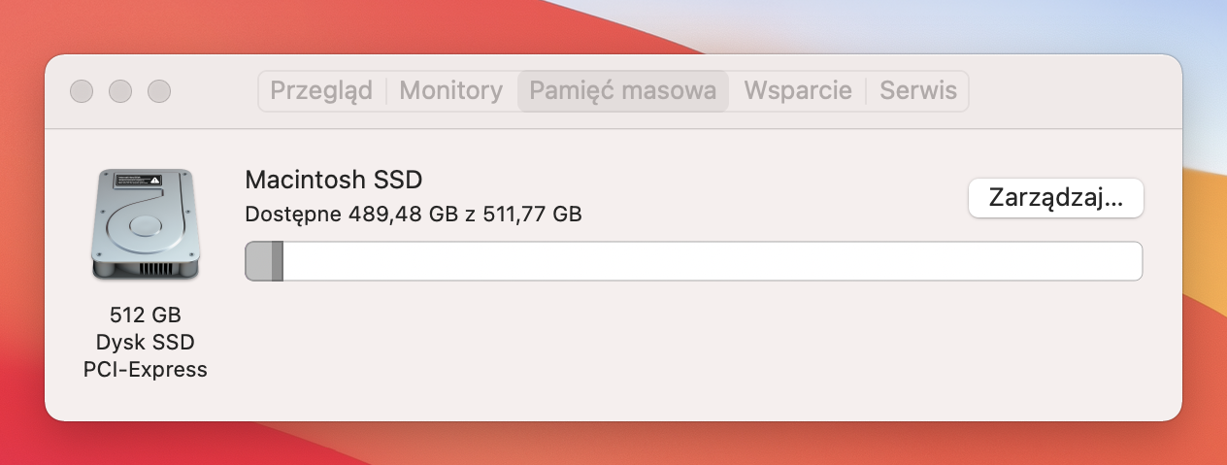Click the Dostępne 489,48 GB availability text

352,215
